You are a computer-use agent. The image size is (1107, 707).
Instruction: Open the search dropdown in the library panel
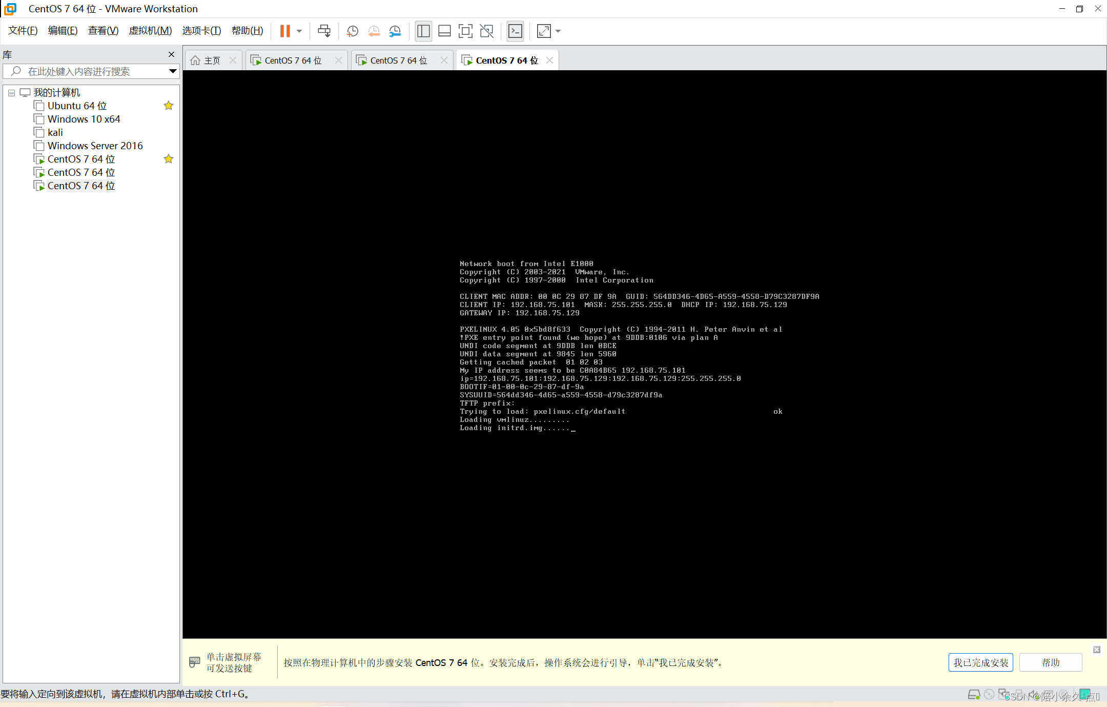(172, 71)
